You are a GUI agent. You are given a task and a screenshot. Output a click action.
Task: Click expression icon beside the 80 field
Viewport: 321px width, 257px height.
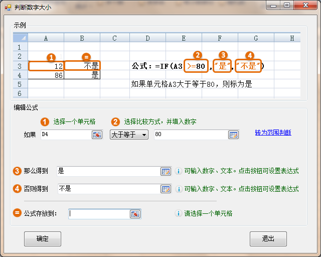pyautogui.click(x=233, y=135)
